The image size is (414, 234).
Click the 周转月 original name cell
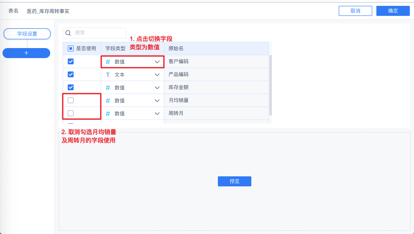[x=217, y=113]
